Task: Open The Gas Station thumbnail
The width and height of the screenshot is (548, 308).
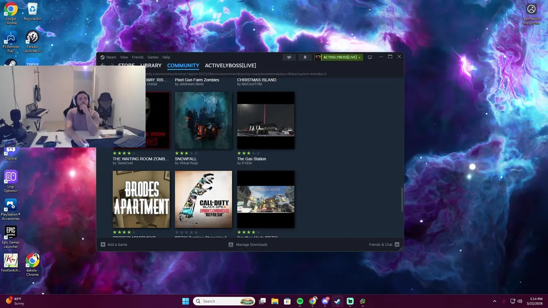Action: coord(265,120)
